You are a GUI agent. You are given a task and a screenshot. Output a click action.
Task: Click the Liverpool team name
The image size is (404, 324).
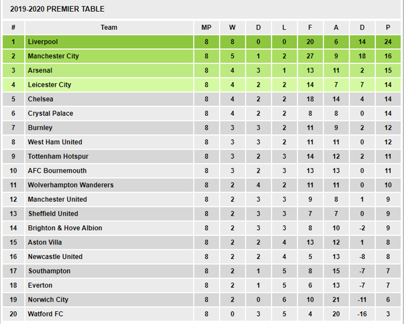[43, 42]
